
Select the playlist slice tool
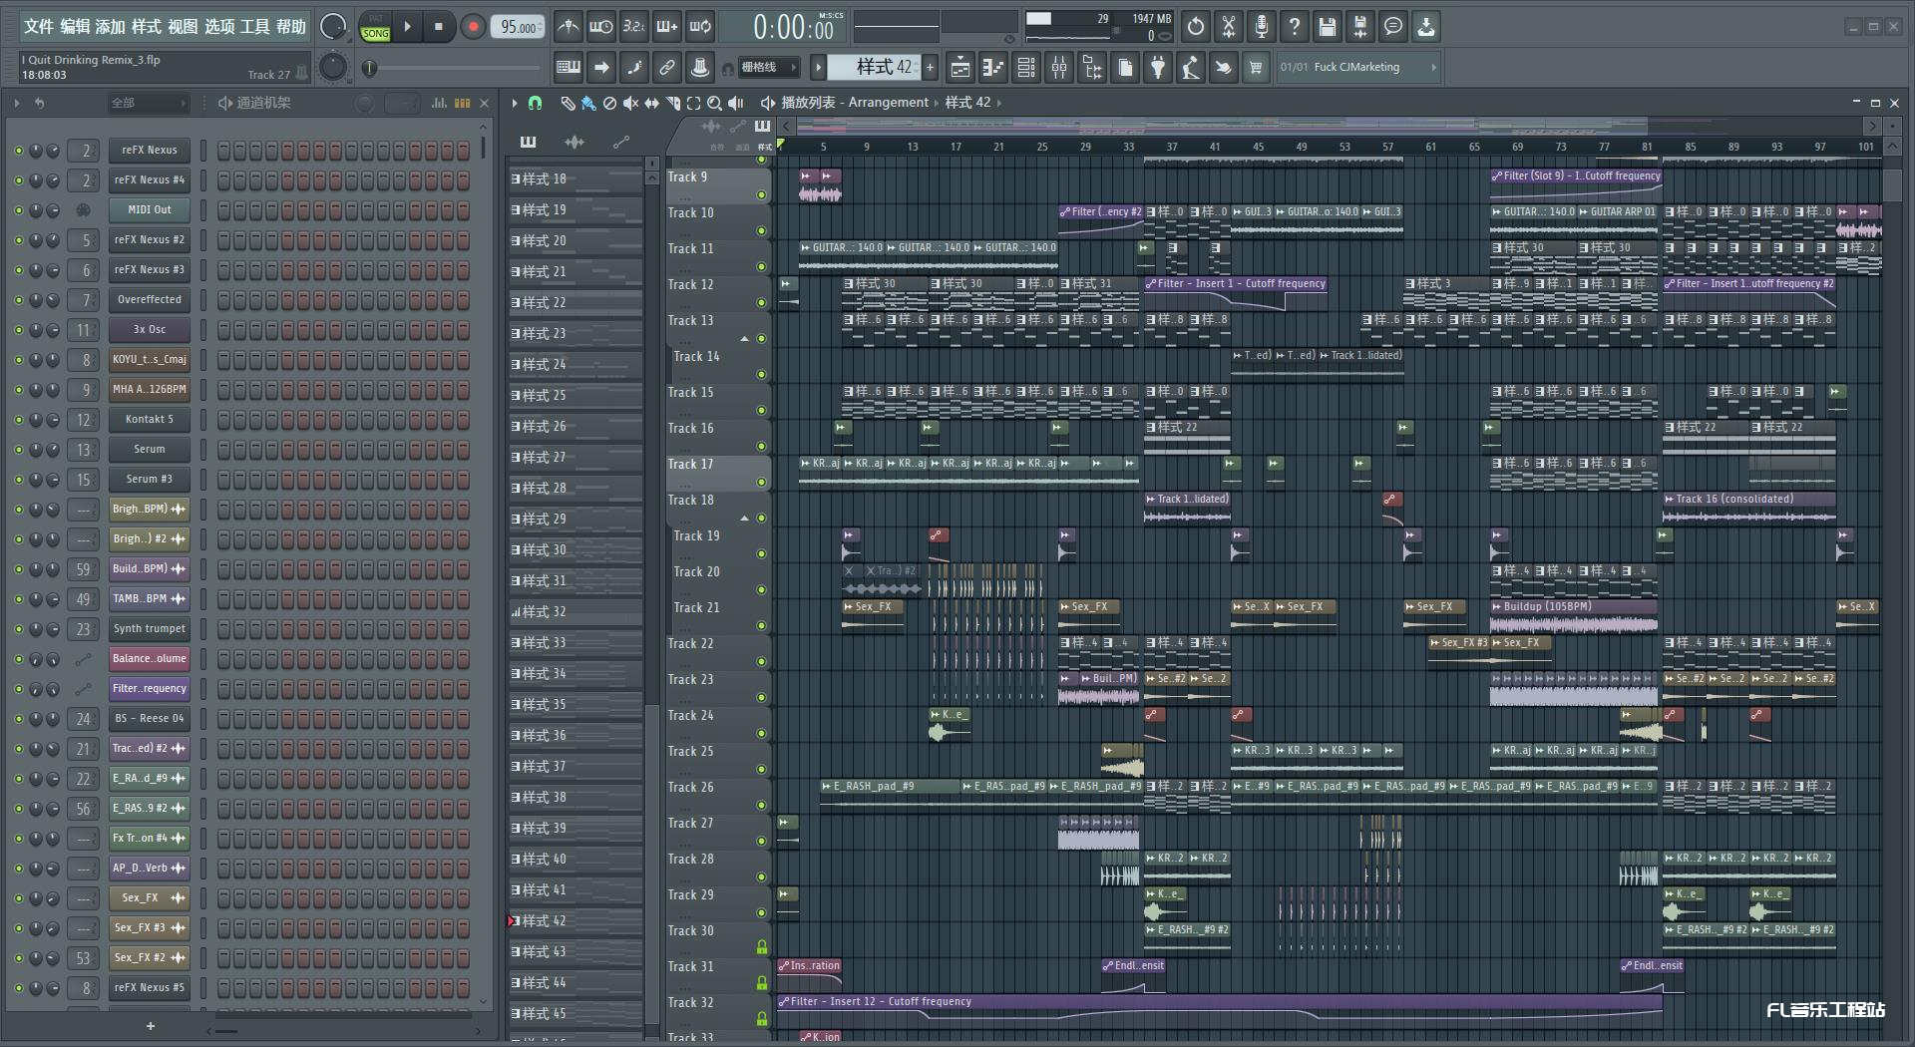point(673,103)
